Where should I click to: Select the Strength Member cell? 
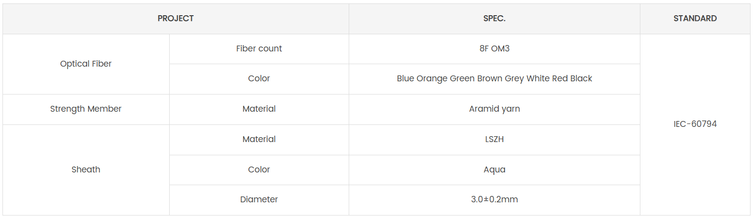[x=86, y=109]
